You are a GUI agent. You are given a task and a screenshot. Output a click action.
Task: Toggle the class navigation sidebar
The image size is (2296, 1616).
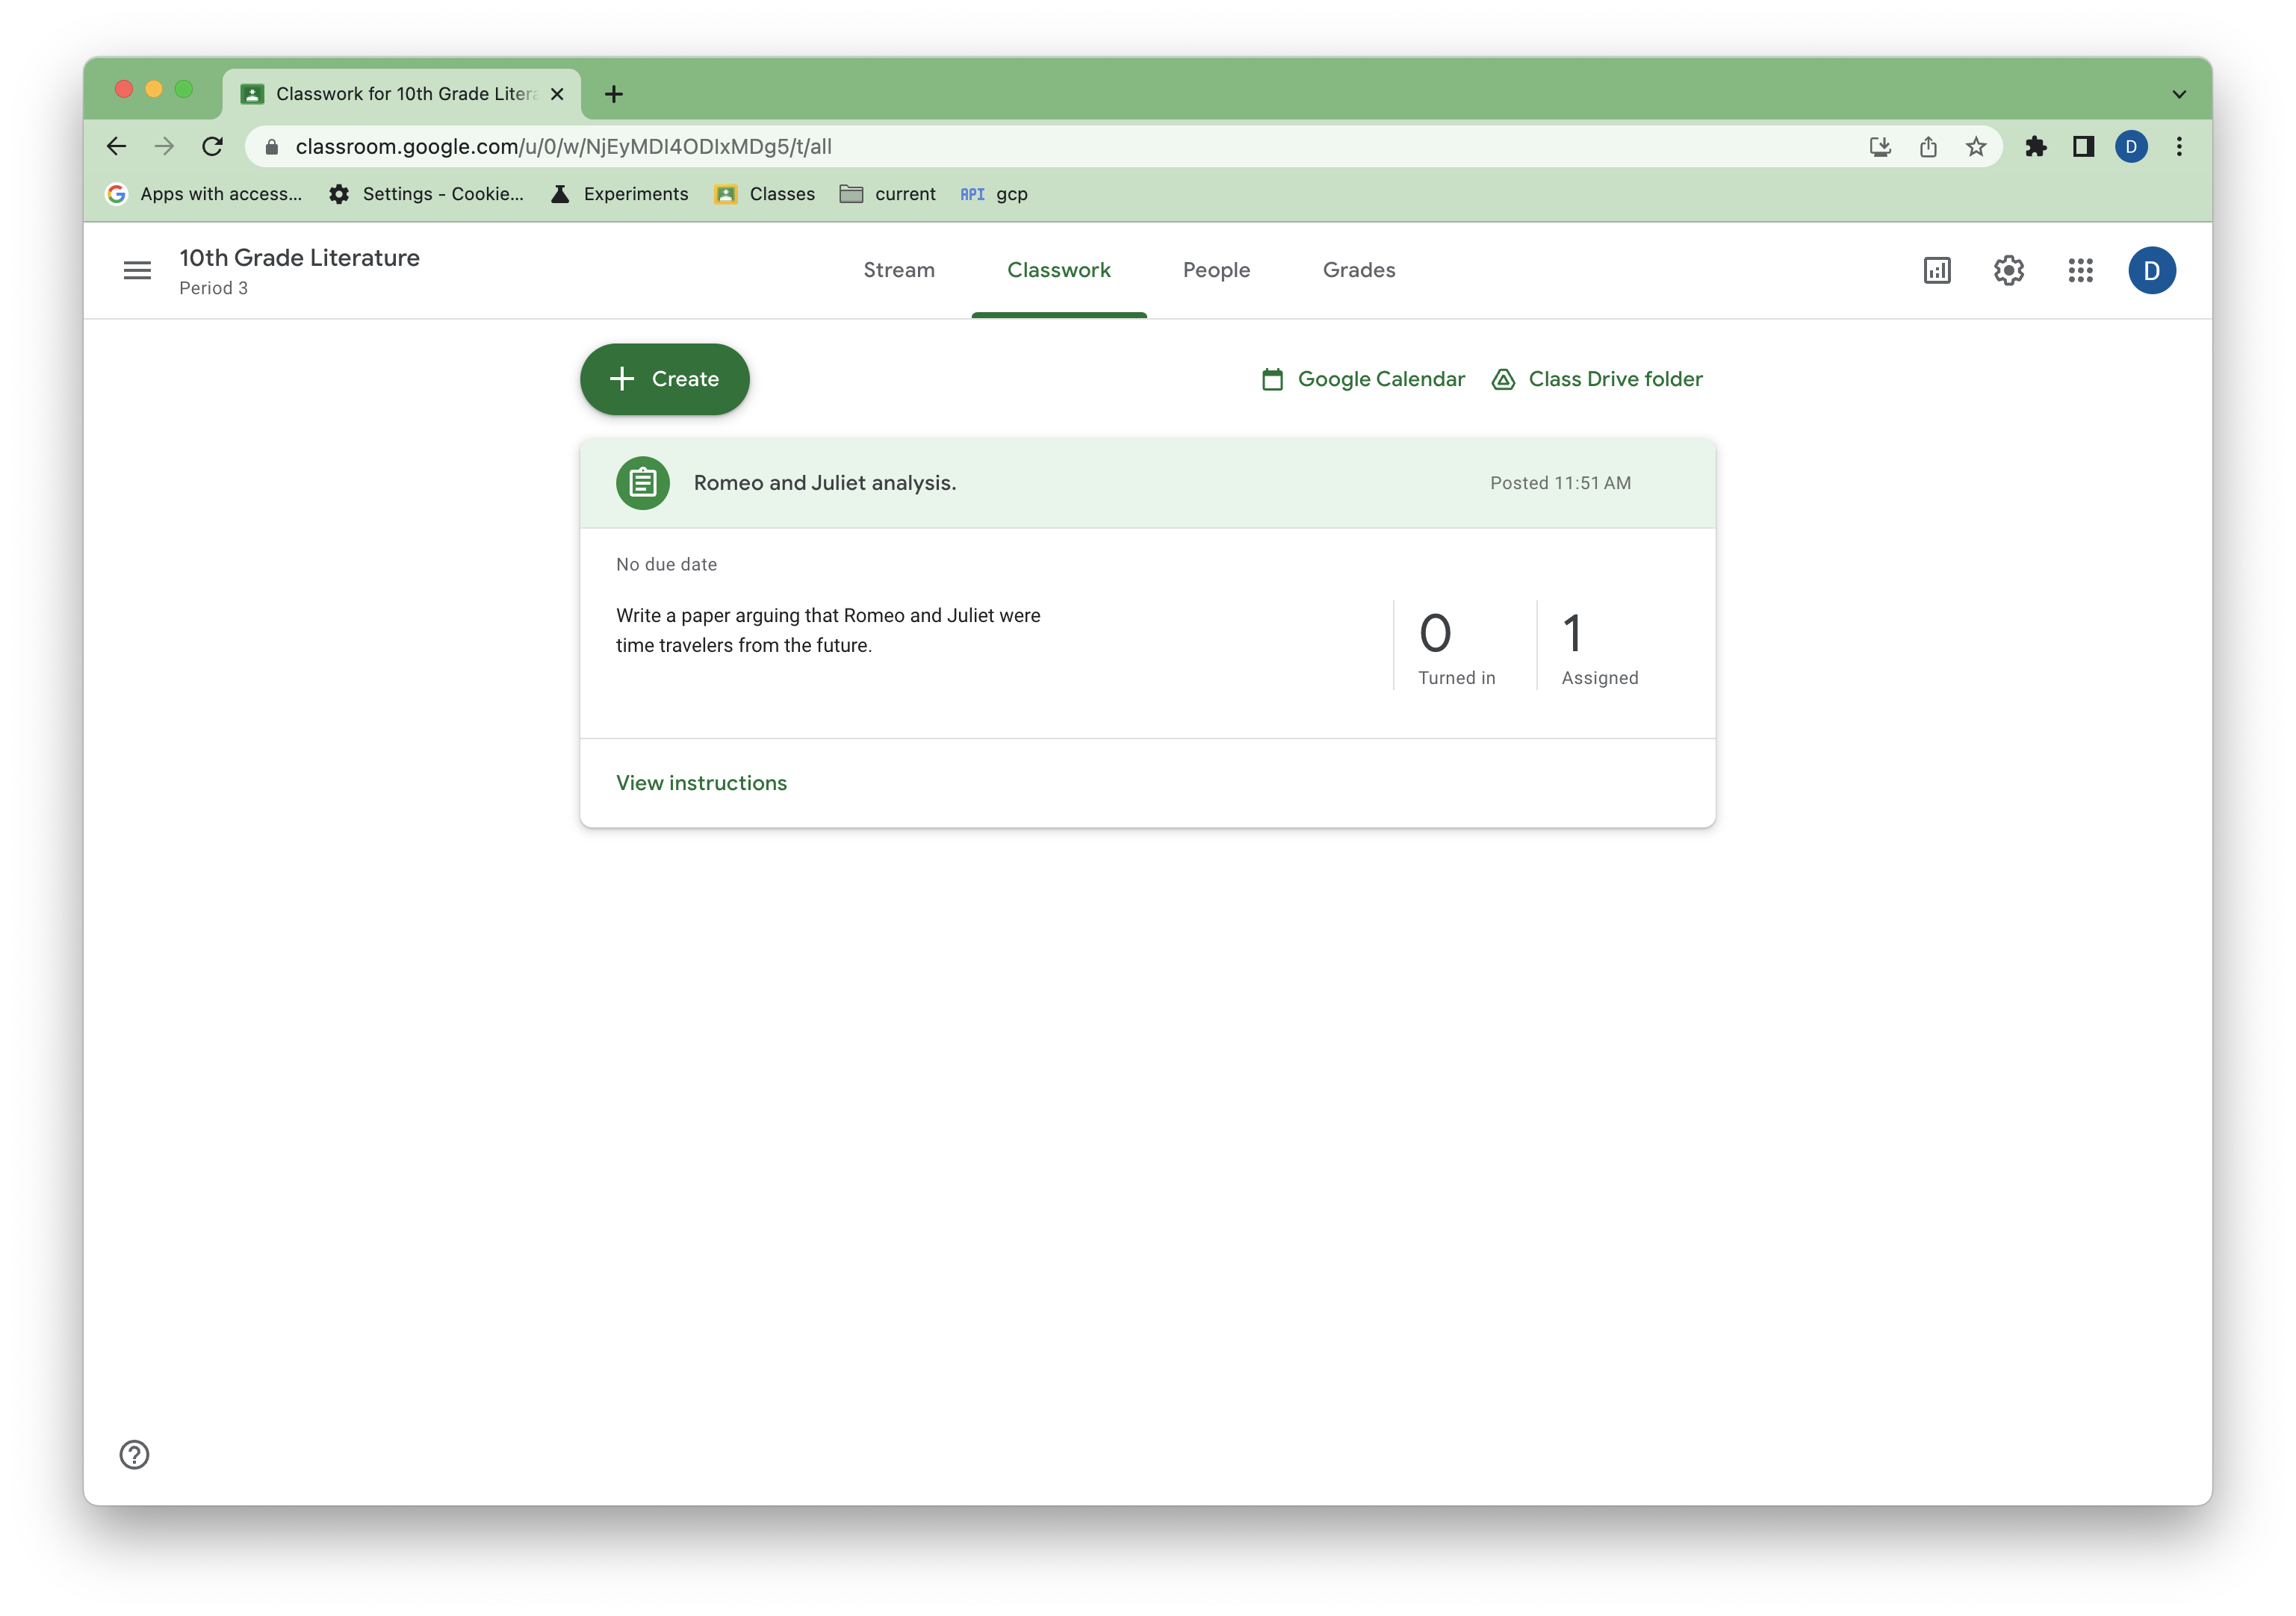137,270
